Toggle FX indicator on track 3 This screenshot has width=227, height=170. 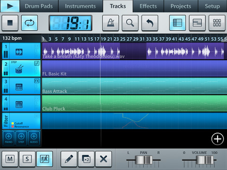pos(37,81)
